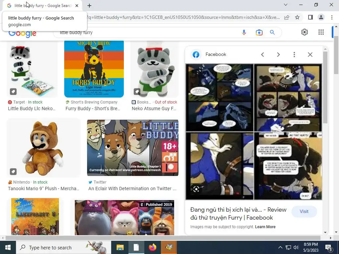Open Chrome three-dot menu

(332, 17)
